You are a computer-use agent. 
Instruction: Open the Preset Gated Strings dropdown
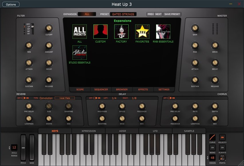coord(123,14)
